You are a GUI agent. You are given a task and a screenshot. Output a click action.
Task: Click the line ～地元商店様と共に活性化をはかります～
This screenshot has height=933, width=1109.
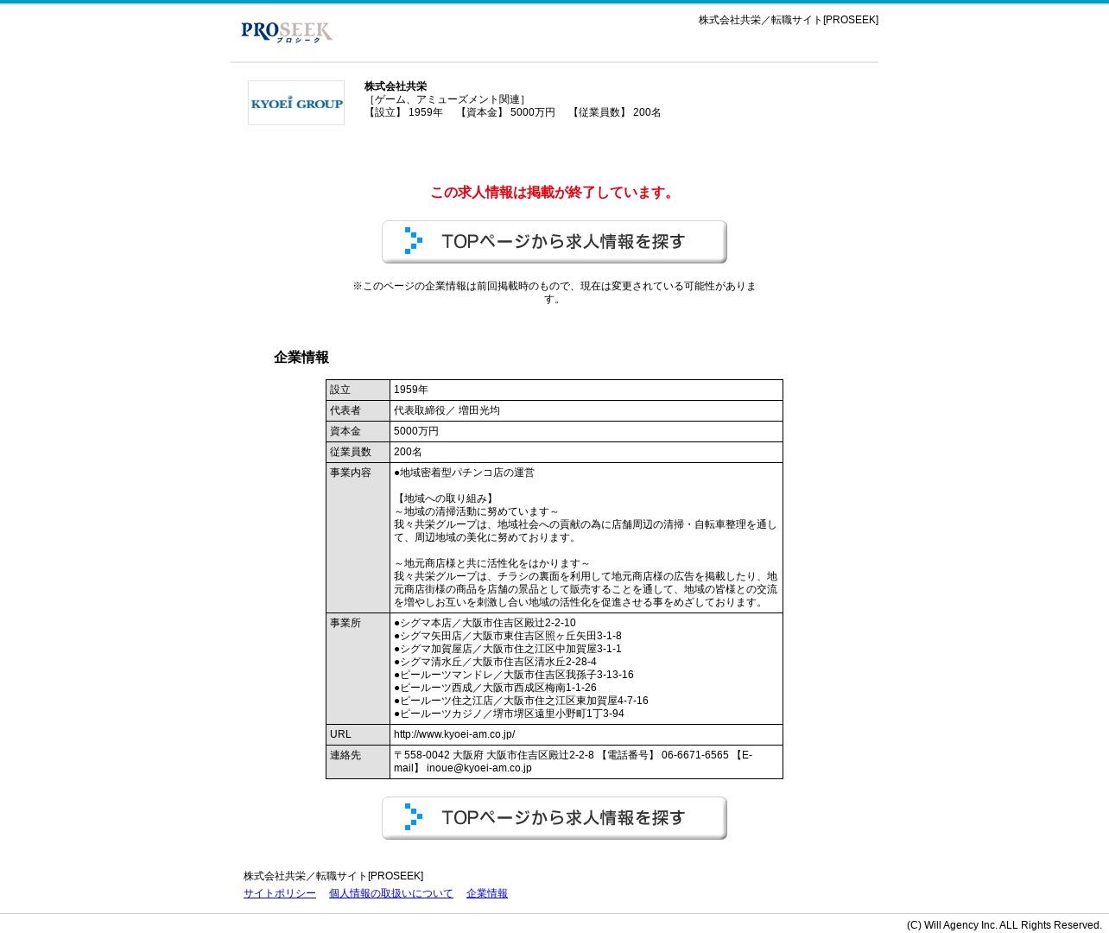click(x=492, y=564)
